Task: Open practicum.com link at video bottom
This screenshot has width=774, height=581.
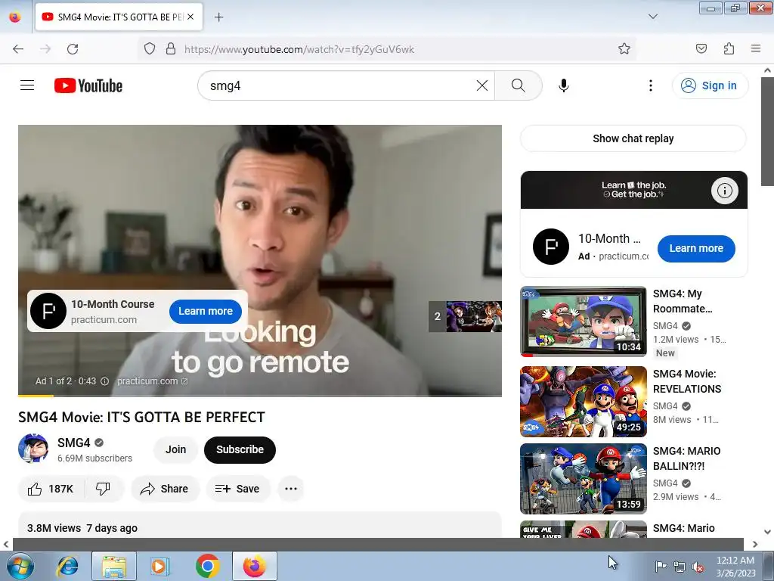Action: pyautogui.click(x=152, y=381)
